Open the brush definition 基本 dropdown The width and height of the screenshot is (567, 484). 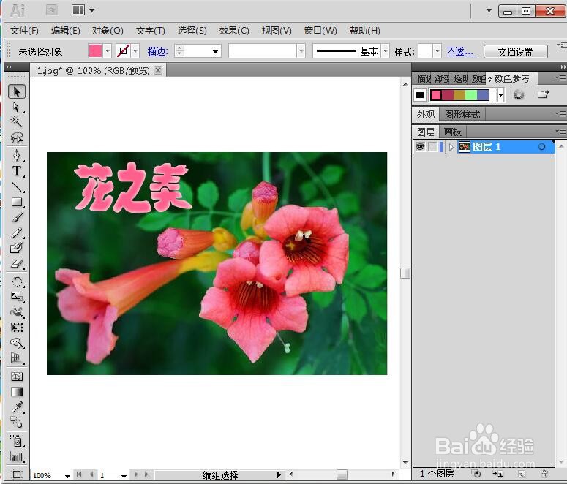click(x=386, y=51)
